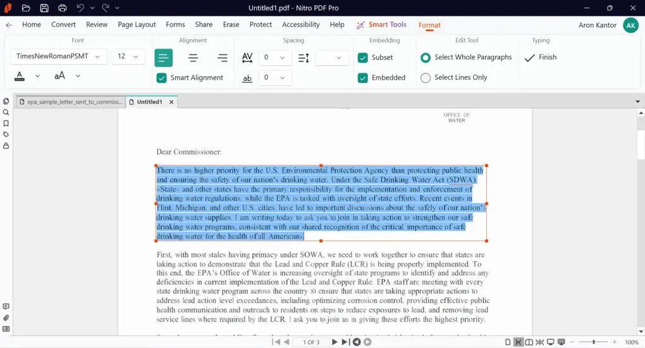Switch to the Page Layout tab
Screen dimensions: 645x348
(137, 25)
